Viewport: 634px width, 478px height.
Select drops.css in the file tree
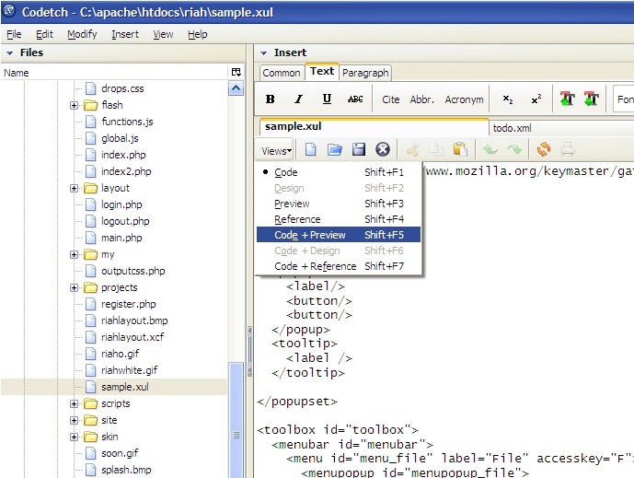coord(122,88)
